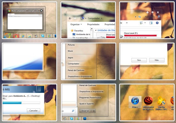
Task: Refresh the Explorer address bar
Action: 140,17
